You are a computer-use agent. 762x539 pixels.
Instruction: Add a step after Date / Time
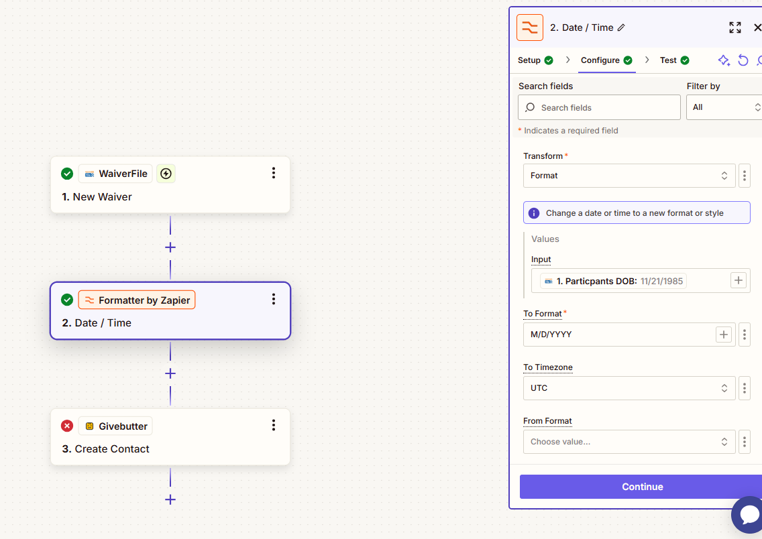click(170, 373)
